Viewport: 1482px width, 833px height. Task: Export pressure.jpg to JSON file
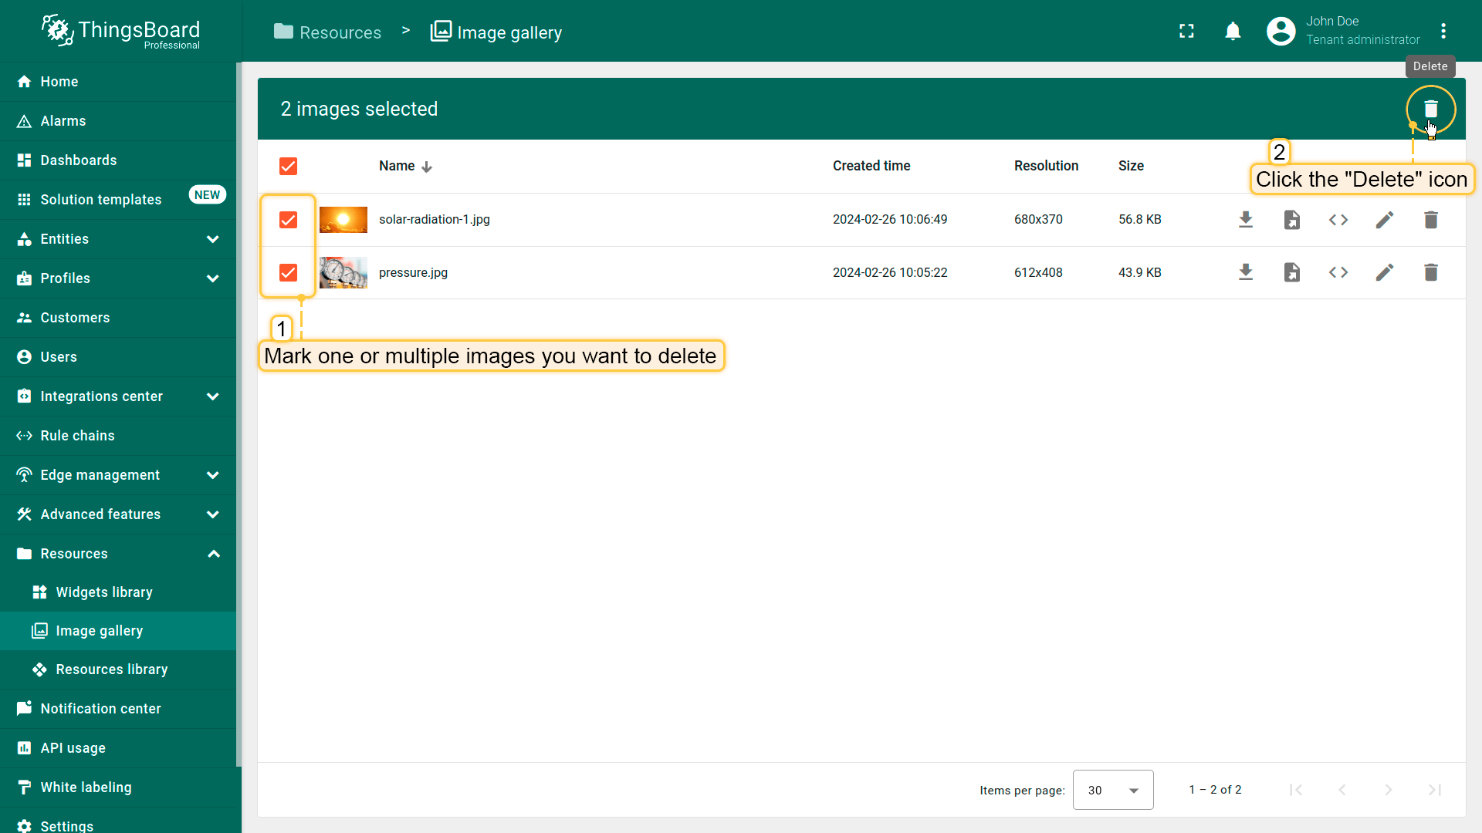point(1291,272)
